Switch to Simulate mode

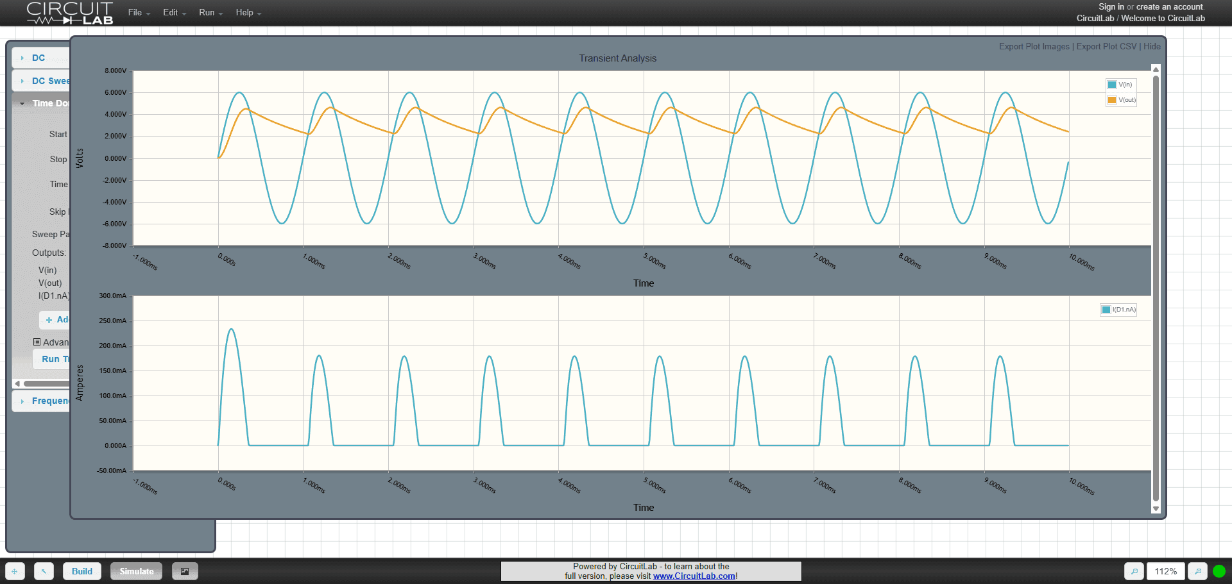[137, 571]
